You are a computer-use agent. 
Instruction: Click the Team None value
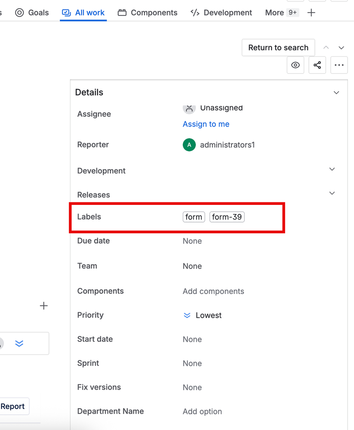(192, 266)
